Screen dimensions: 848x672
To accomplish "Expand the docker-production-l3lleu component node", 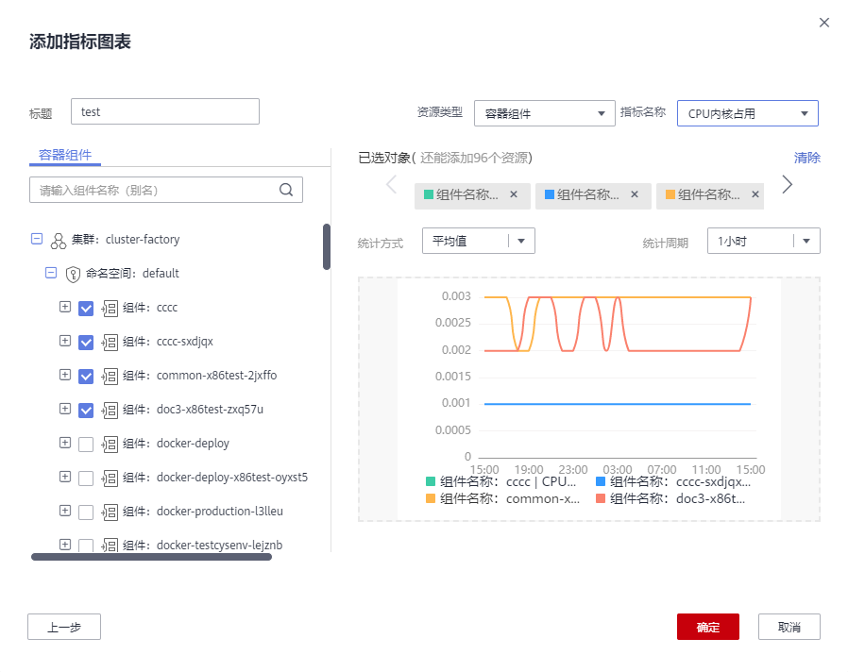I will click(x=65, y=511).
